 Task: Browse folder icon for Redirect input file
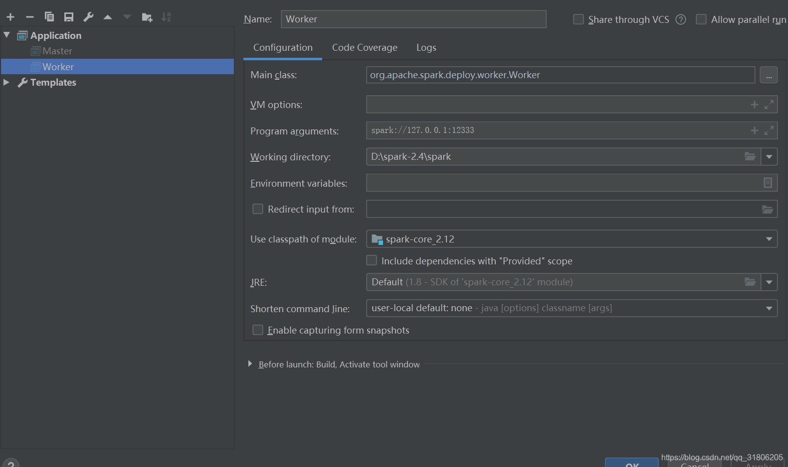(768, 210)
